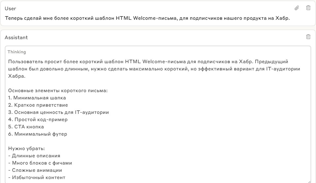The image size is (316, 183).
Task: Click the "- Избыточный контент" line
Action: (37, 177)
